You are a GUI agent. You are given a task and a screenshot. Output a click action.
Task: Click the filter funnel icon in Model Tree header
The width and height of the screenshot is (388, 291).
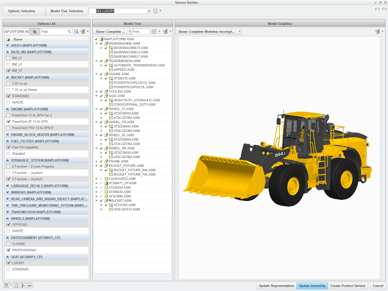pyautogui.click(x=167, y=31)
